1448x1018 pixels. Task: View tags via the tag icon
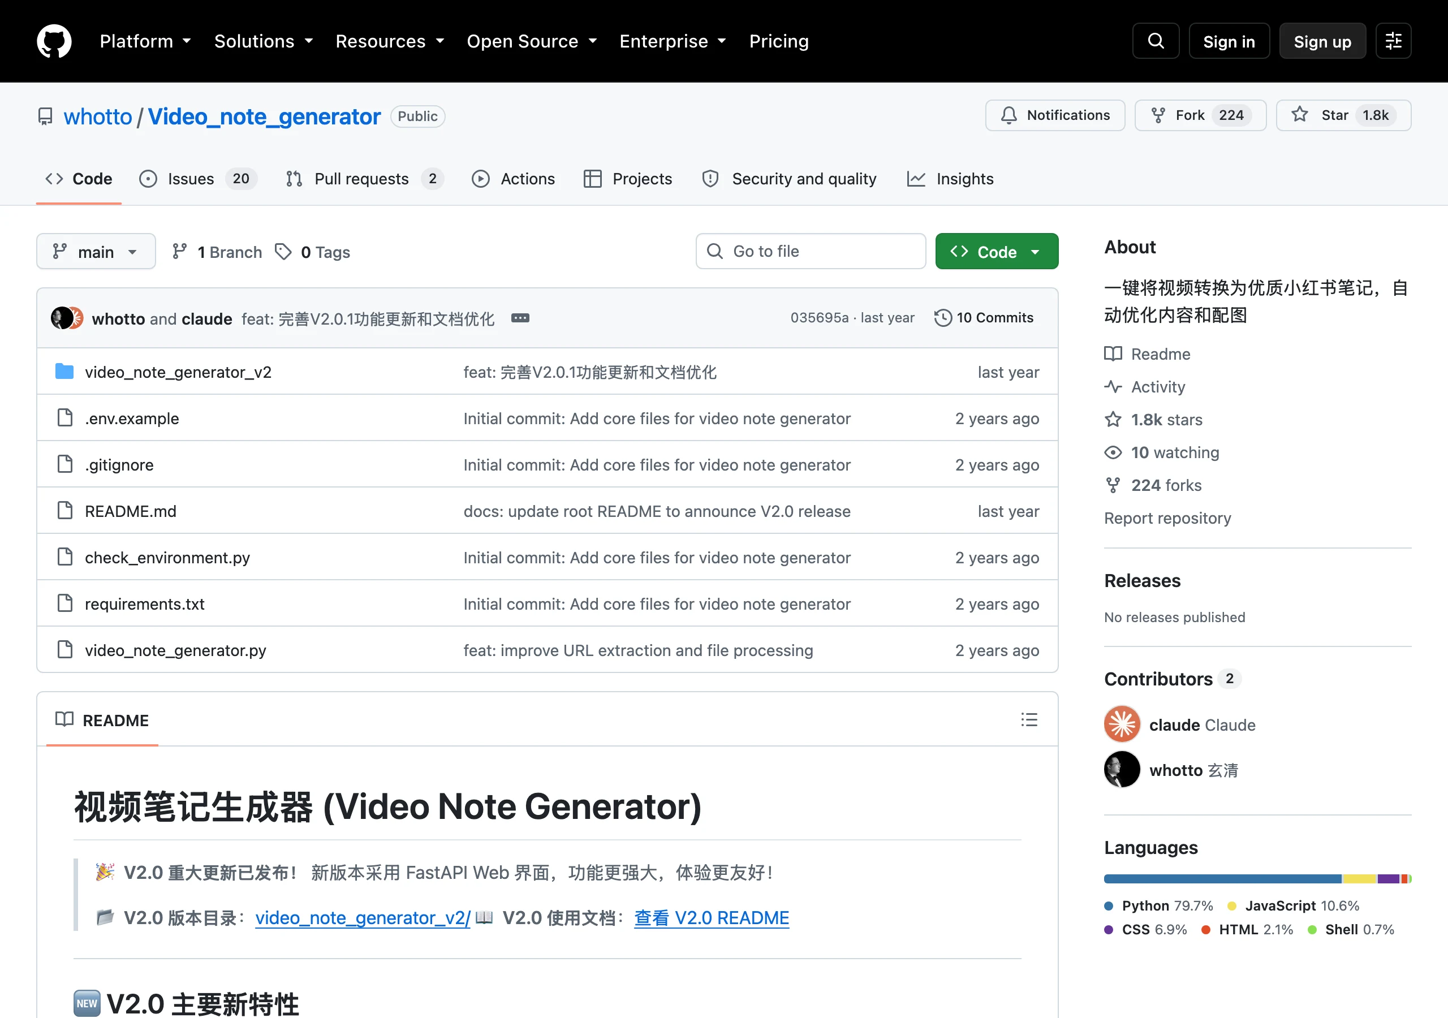pos(283,252)
